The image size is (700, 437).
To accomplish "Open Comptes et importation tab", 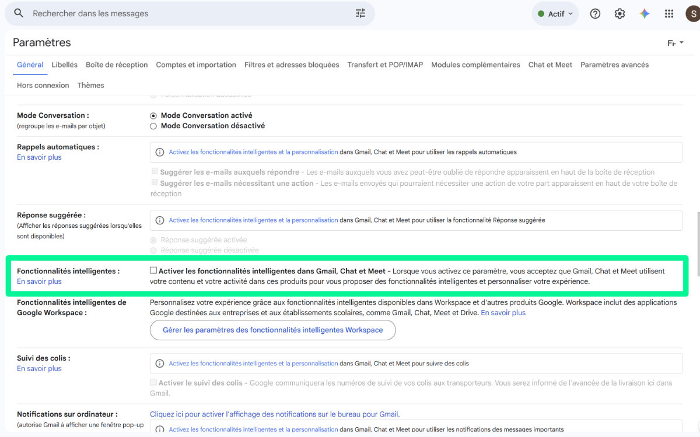I will point(196,65).
